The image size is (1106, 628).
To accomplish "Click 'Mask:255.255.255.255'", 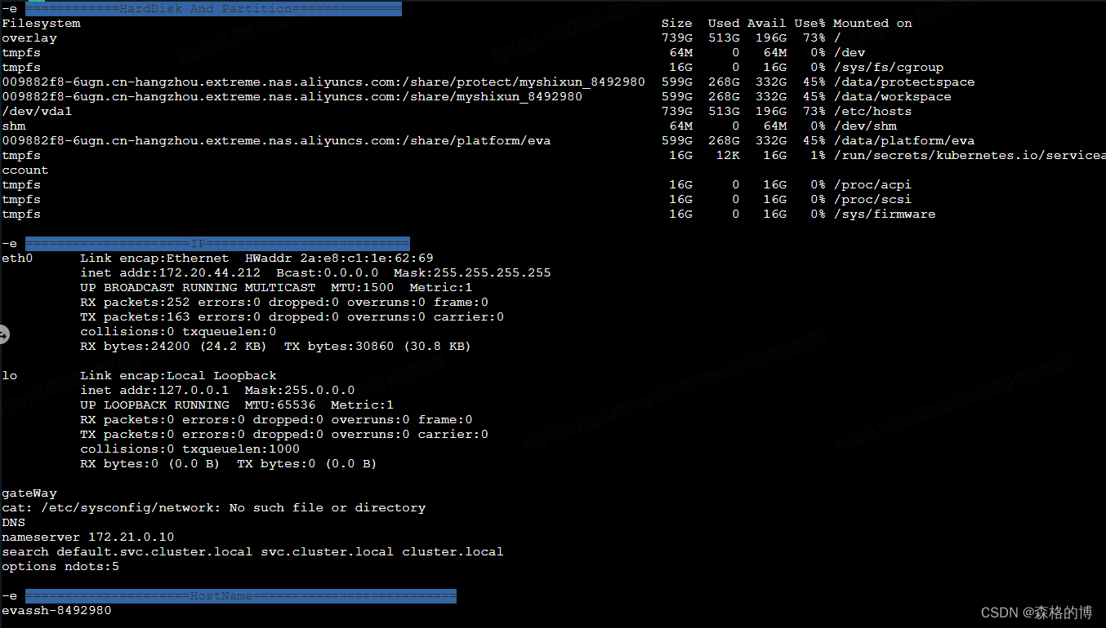I will coord(473,273).
